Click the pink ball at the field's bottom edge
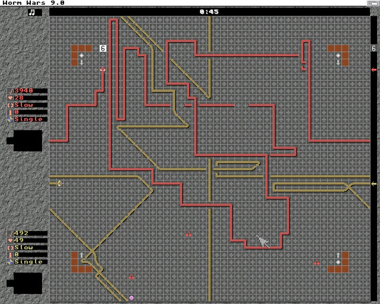380x304 pixels. tap(131, 297)
